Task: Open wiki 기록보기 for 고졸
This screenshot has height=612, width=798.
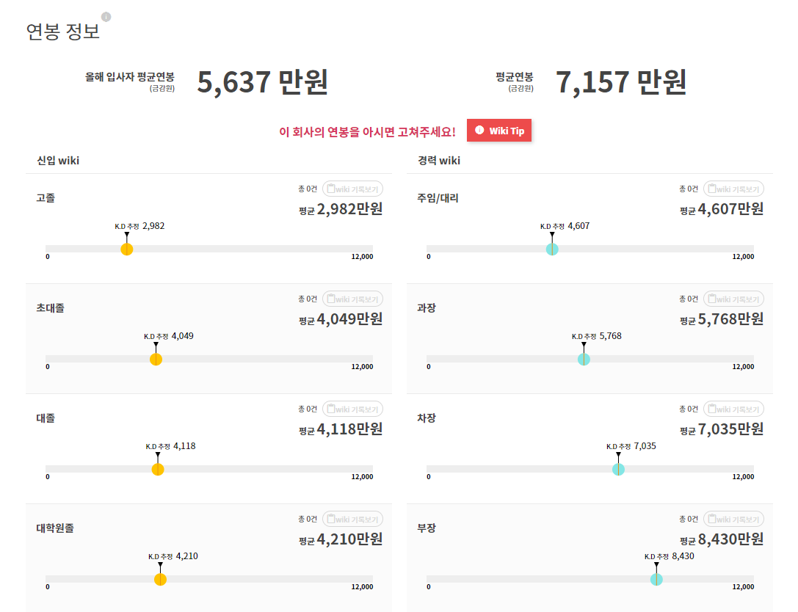Action: point(352,189)
